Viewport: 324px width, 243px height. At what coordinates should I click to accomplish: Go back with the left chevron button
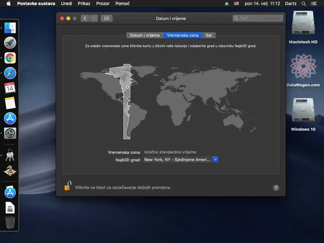[x=85, y=18]
